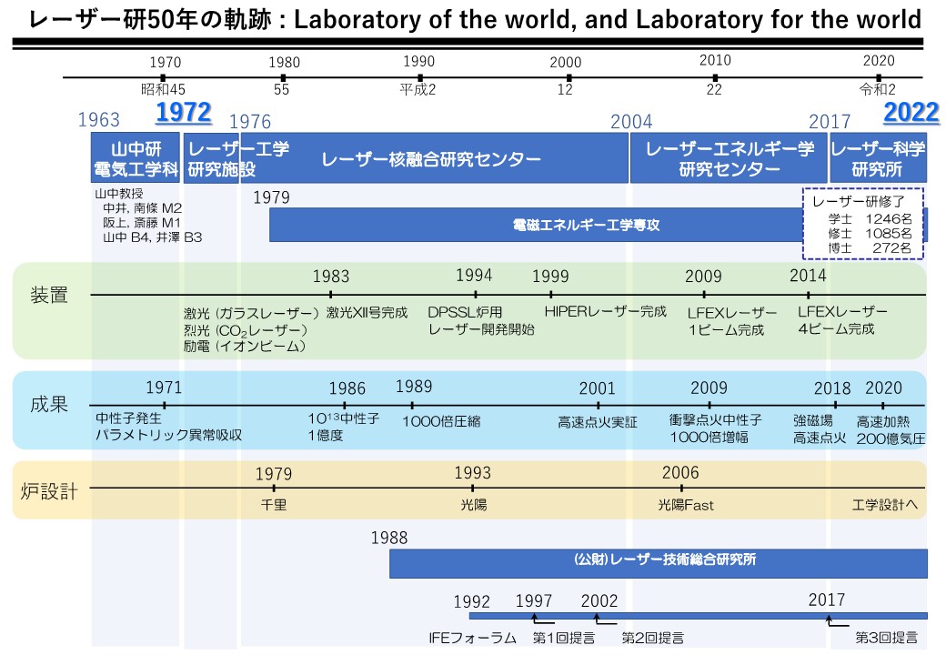Click the (公財)レーザー技術総合研究所 bar
946x655 pixels.
tap(659, 563)
